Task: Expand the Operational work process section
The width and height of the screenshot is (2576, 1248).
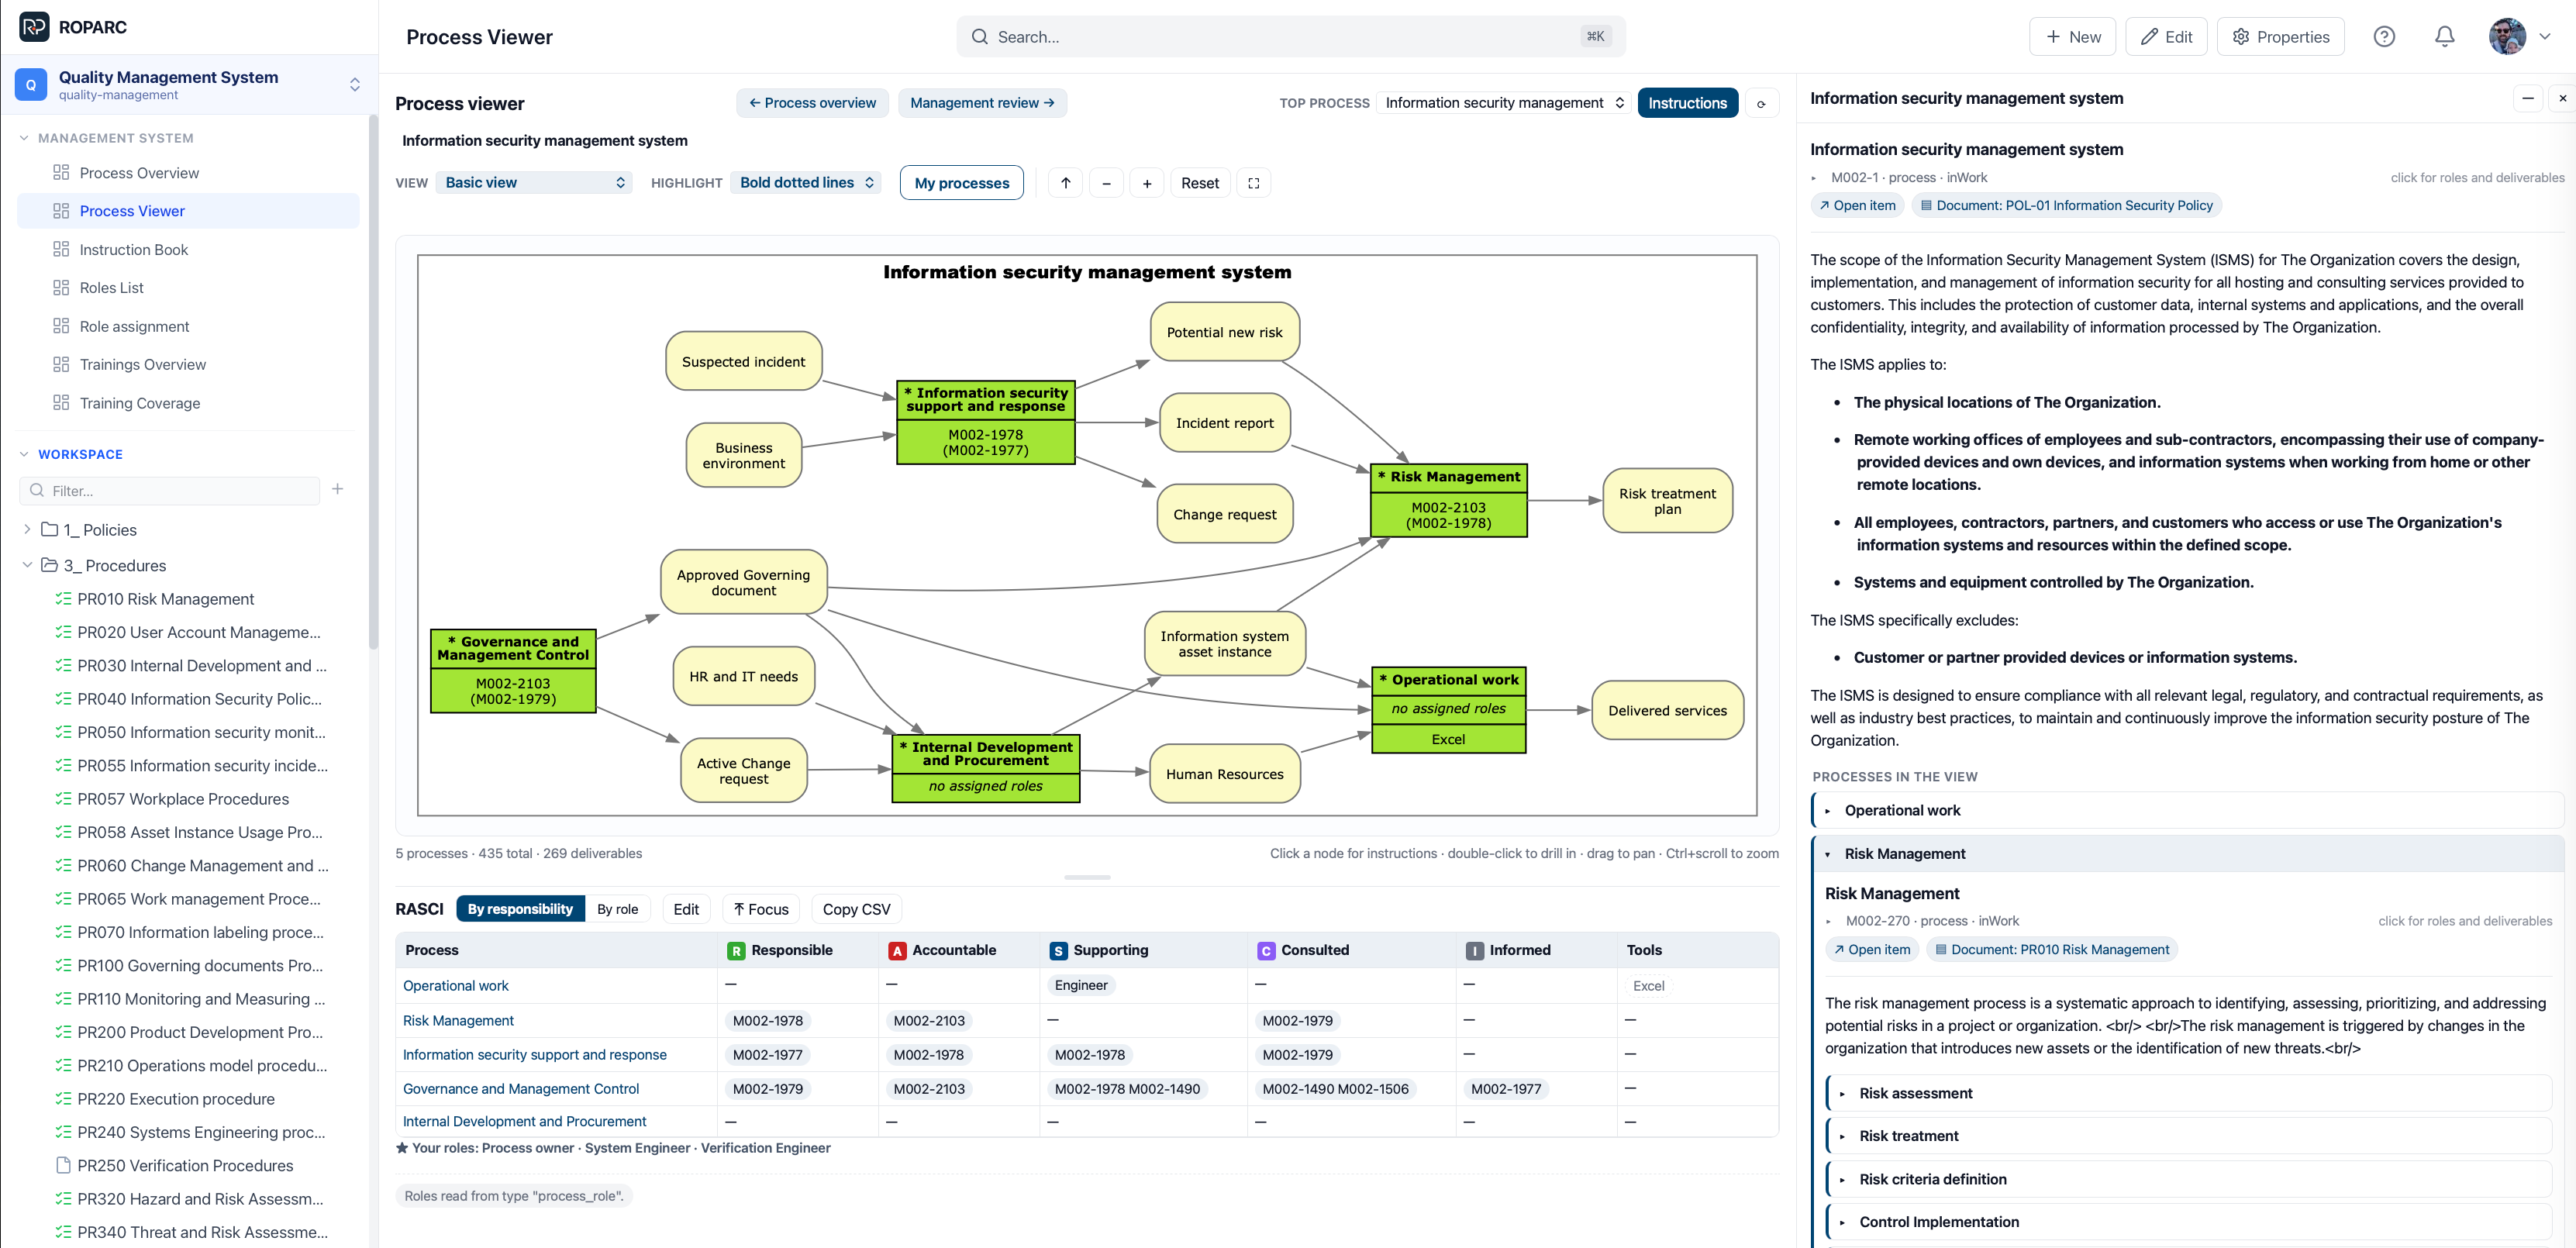Action: (2188, 810)
